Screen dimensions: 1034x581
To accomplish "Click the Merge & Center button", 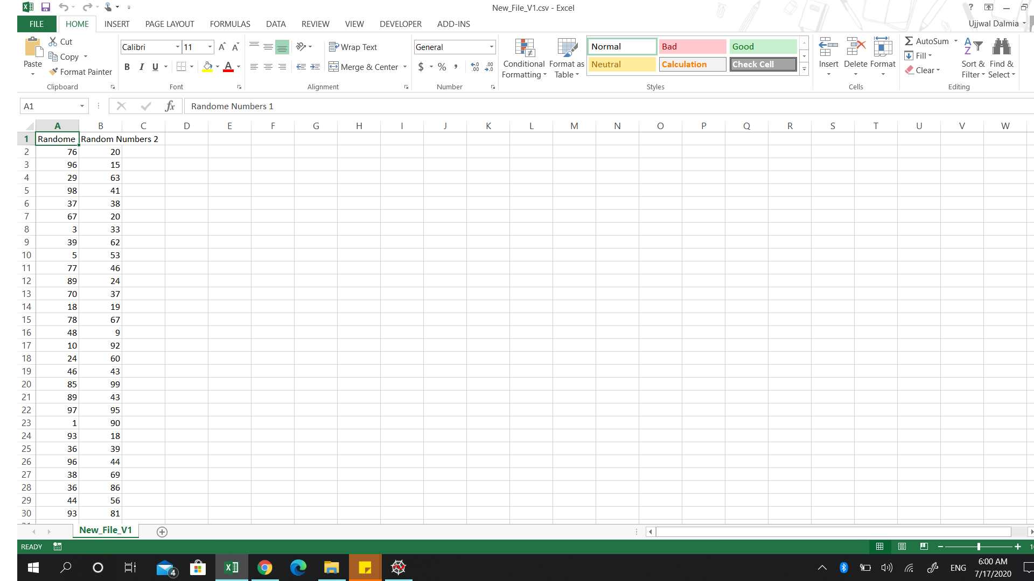I will [x=364, y=67].
